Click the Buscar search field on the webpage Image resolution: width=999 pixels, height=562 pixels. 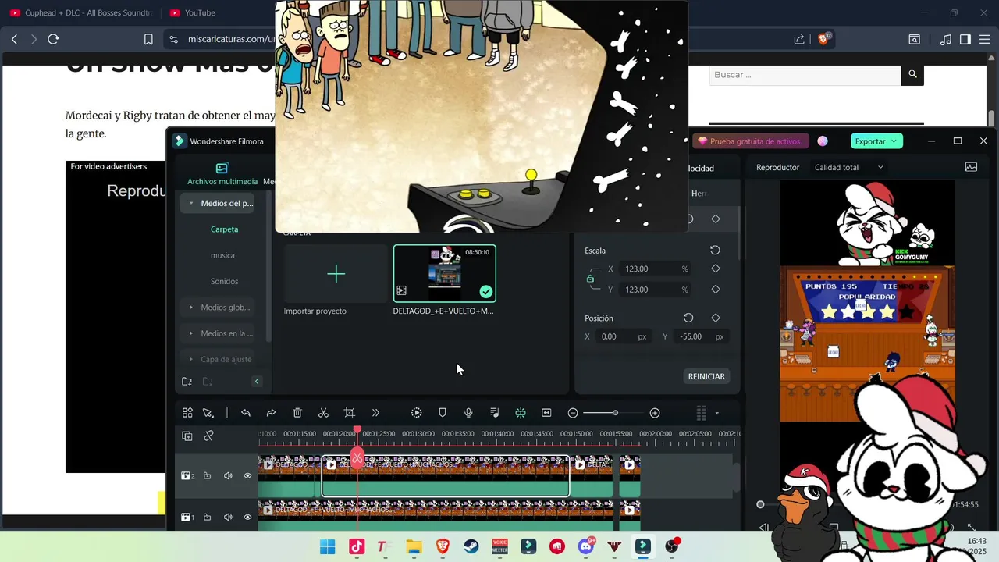click(805, 75)
